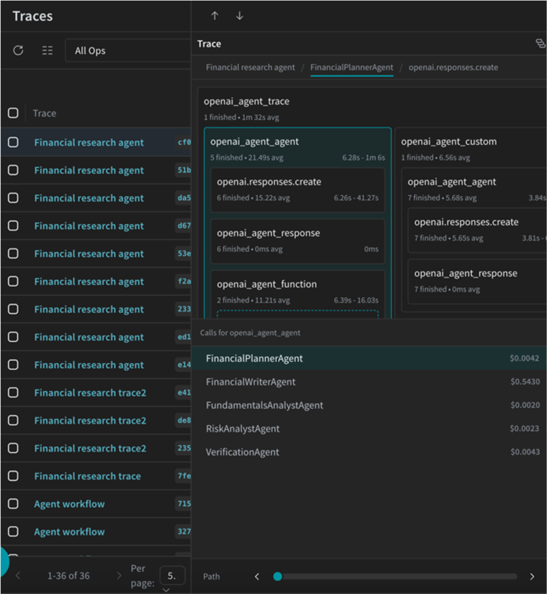Check the box for trace e41
Screen dimensions: 547x594
click(x=13, y=392)
